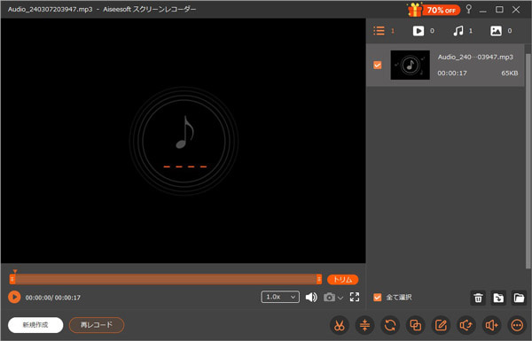The image size is (532, 341).
Task: Open the edit metadata pencil tool
Action: [441, 325]
